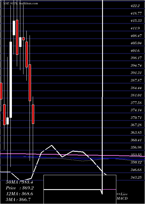Click the 50MA : 383.4 readout

click(x=19, y=182)
